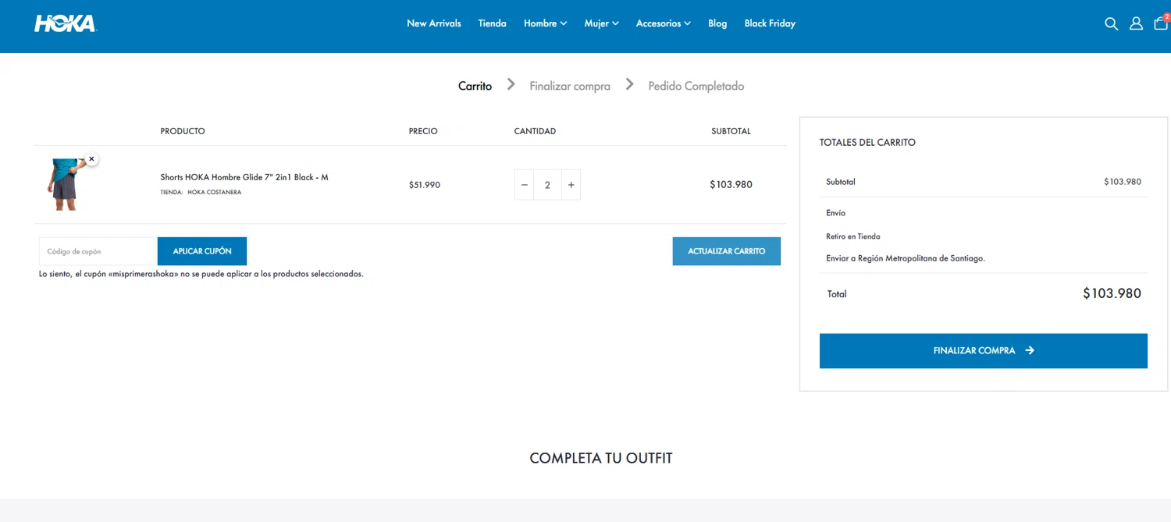Viewport: 1171px width, 522px height.
Task: Click the HOKA logo
Action: (x=65, y=23)
